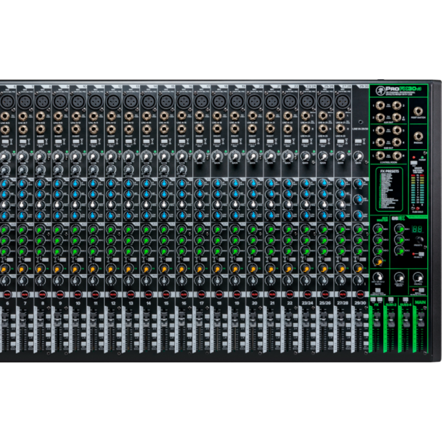Click the channel 10 white Mid EQ knob

tap(76, 205)
